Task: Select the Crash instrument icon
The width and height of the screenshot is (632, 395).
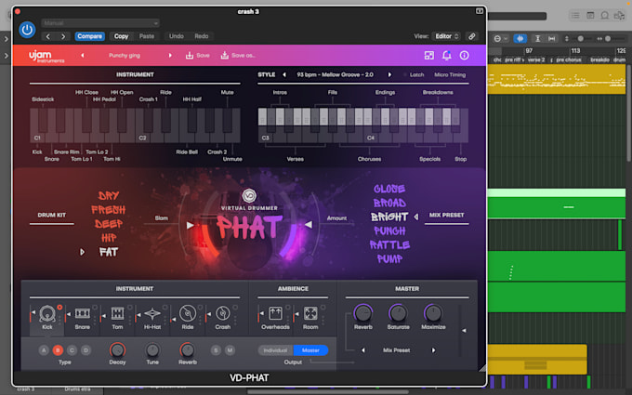Action: (x=222, y=313)
